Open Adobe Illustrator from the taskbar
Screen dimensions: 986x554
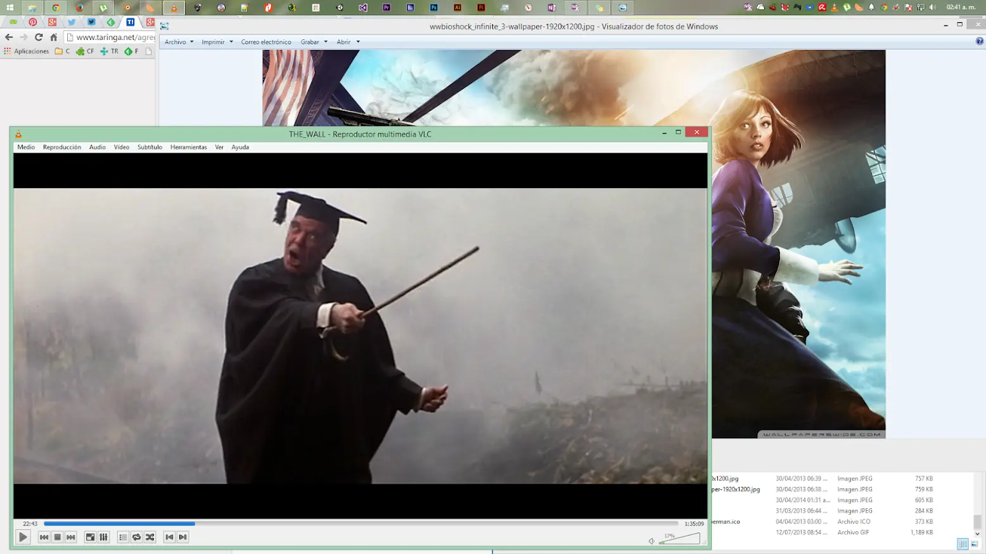coord(458,8)
